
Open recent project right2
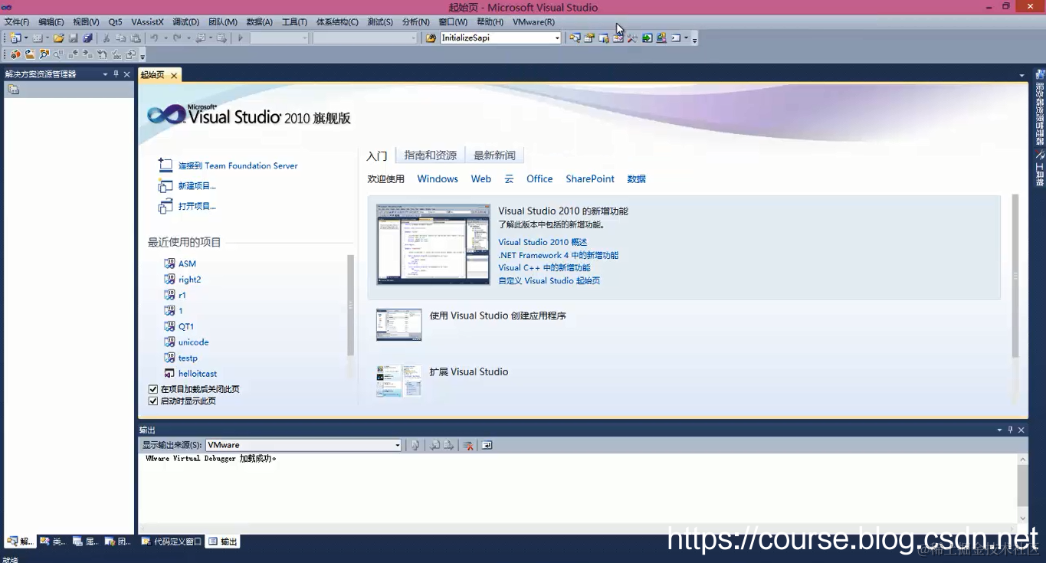click(x=190, y=280)
